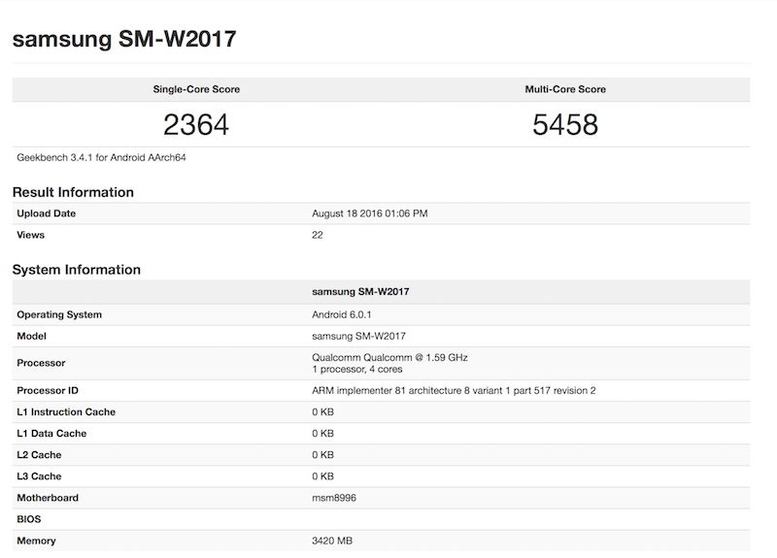Click the Qualcomm @ 1.59 GHz processor value

(x=389, y=357)
